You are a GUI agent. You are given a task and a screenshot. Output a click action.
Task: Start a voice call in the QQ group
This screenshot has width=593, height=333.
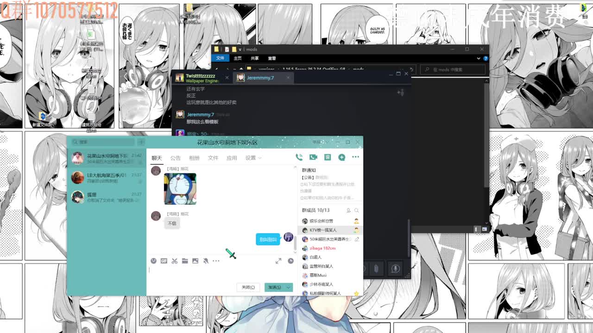[299, 157]
